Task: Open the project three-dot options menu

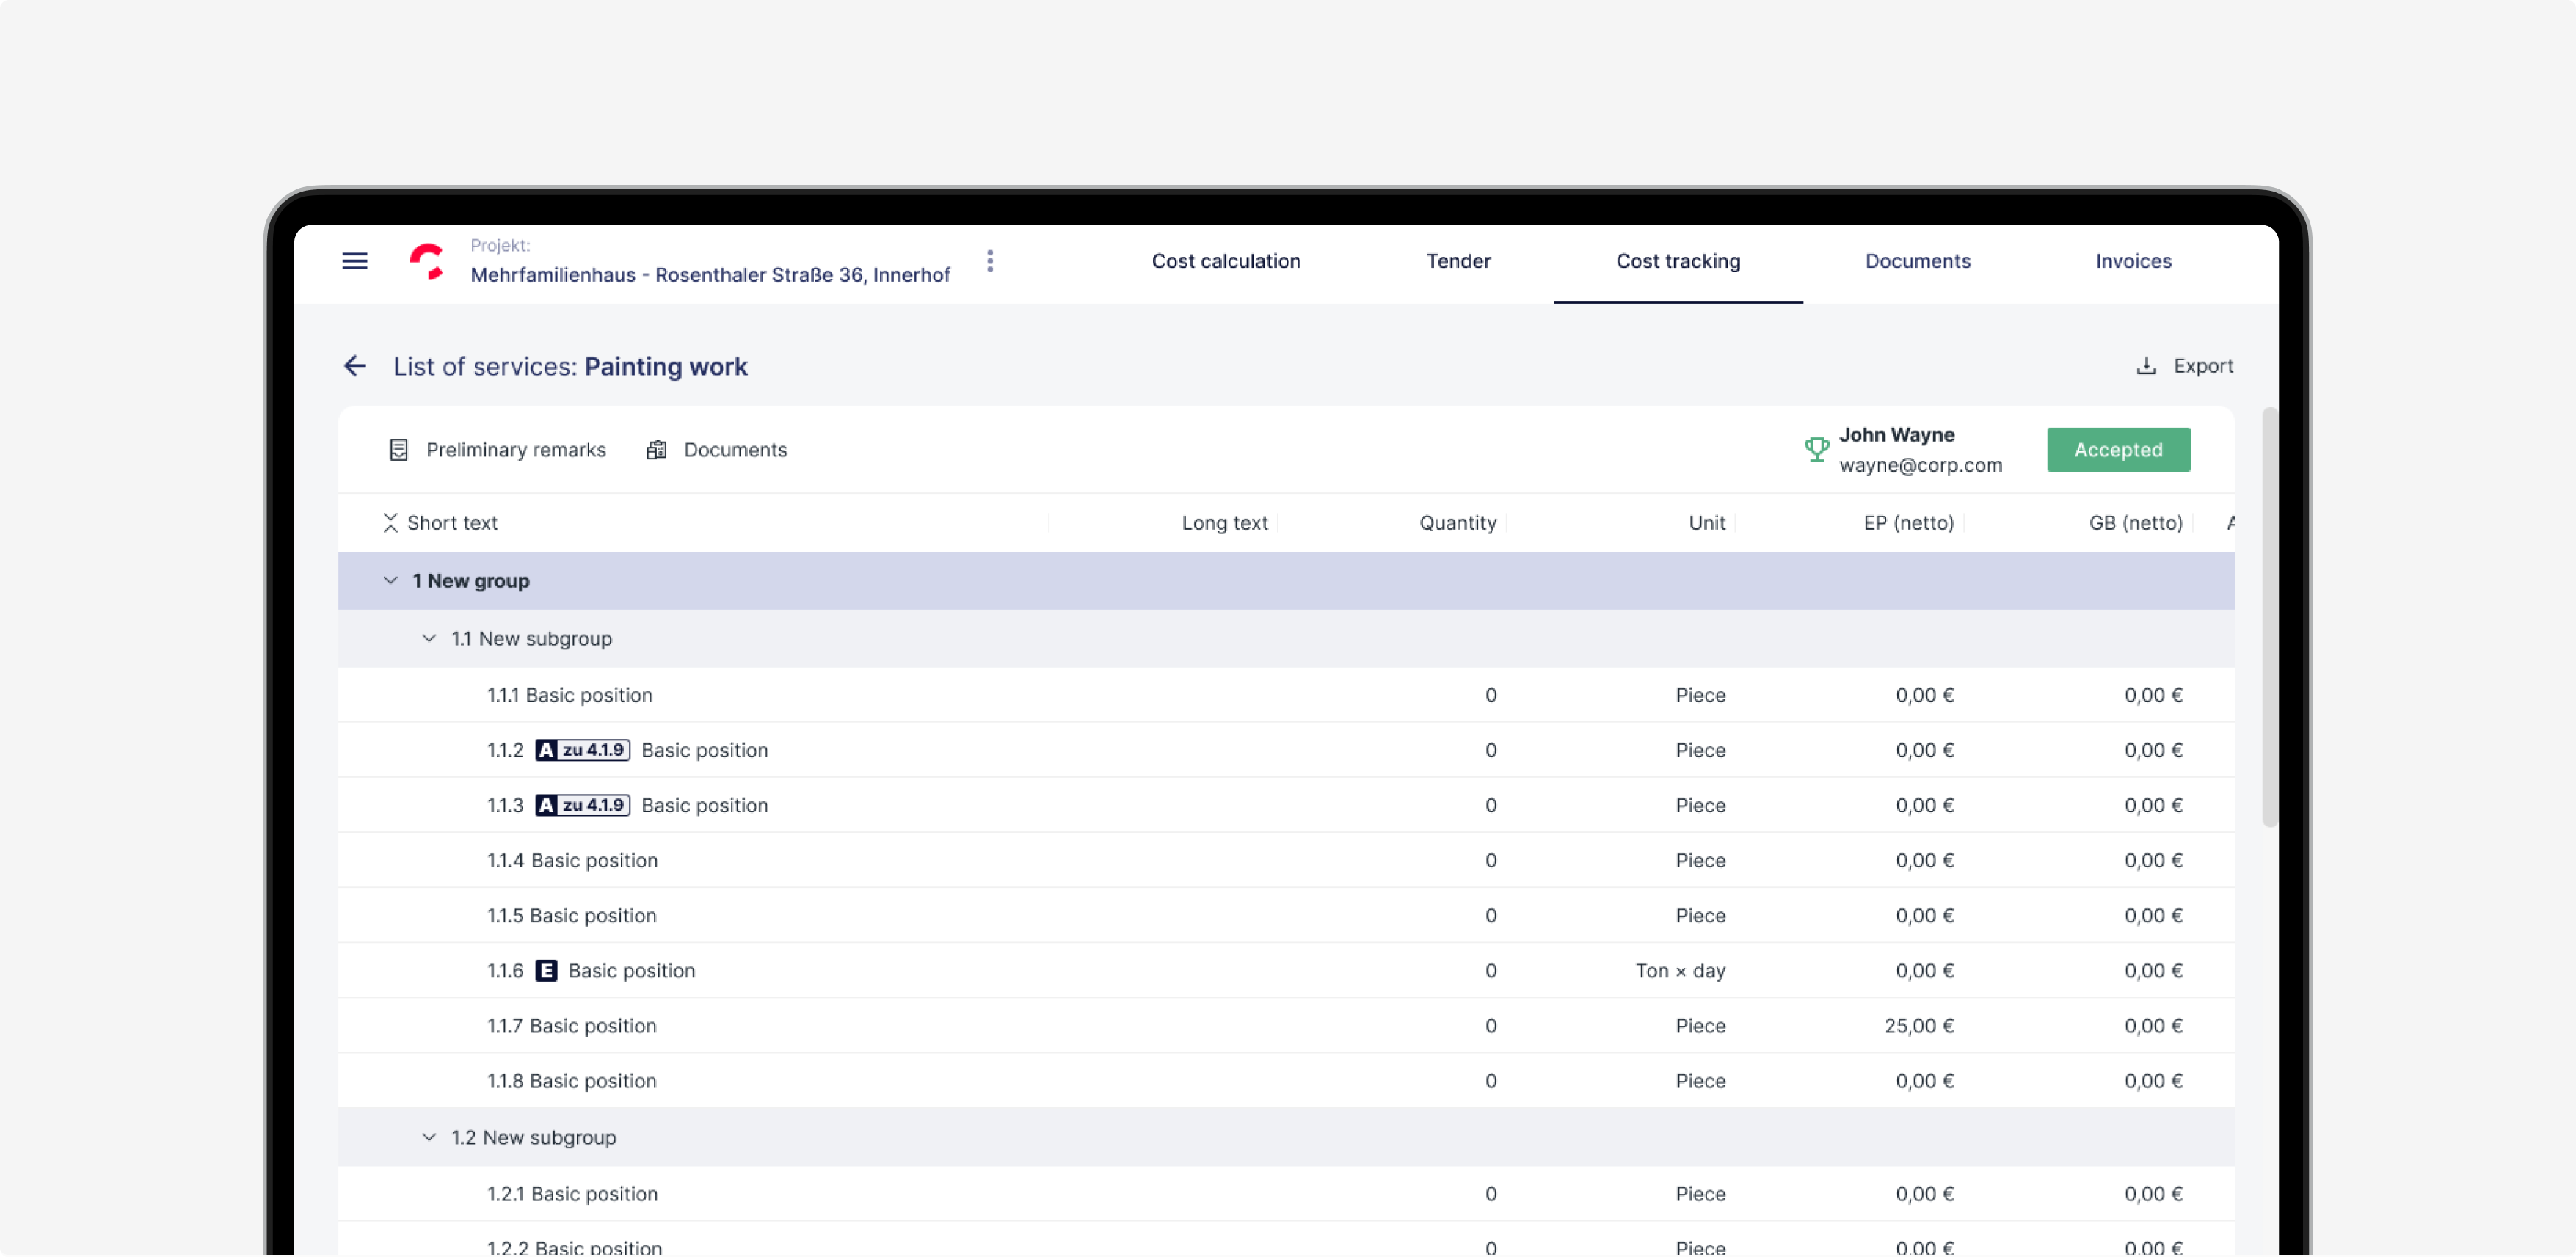Action: pyautogui.click(x=989, y=261)
